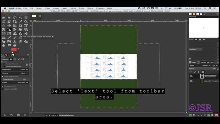Open Guides No guides dropdown

(15, 83)
